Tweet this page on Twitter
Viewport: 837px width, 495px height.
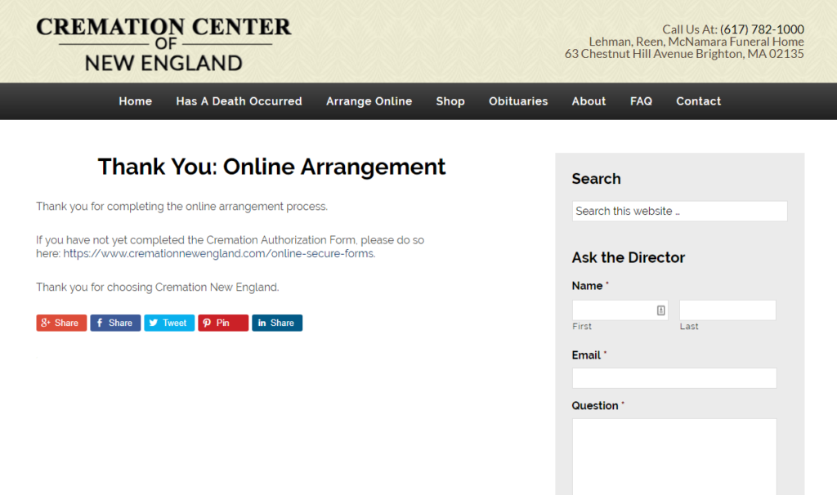[169, 323]
